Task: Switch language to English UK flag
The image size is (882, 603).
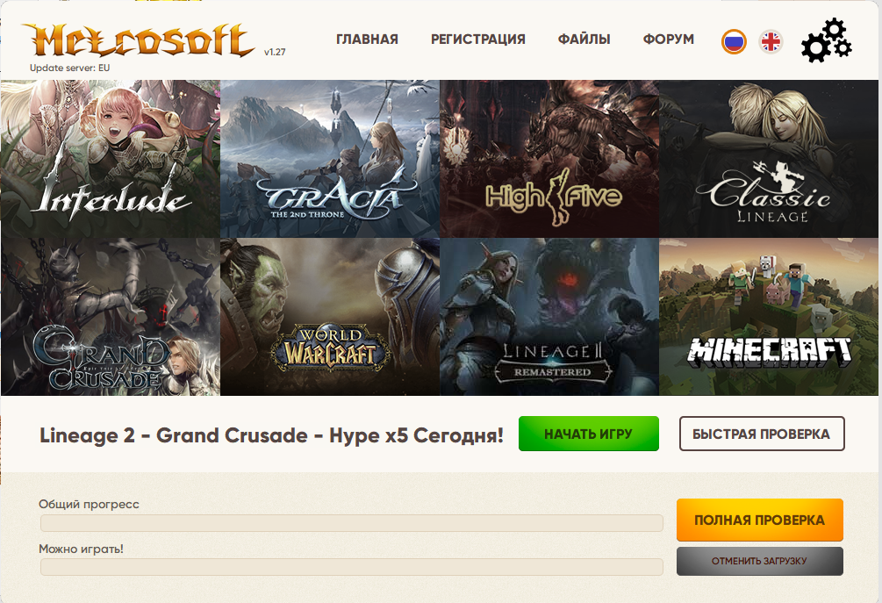Action: click(771, 41)
